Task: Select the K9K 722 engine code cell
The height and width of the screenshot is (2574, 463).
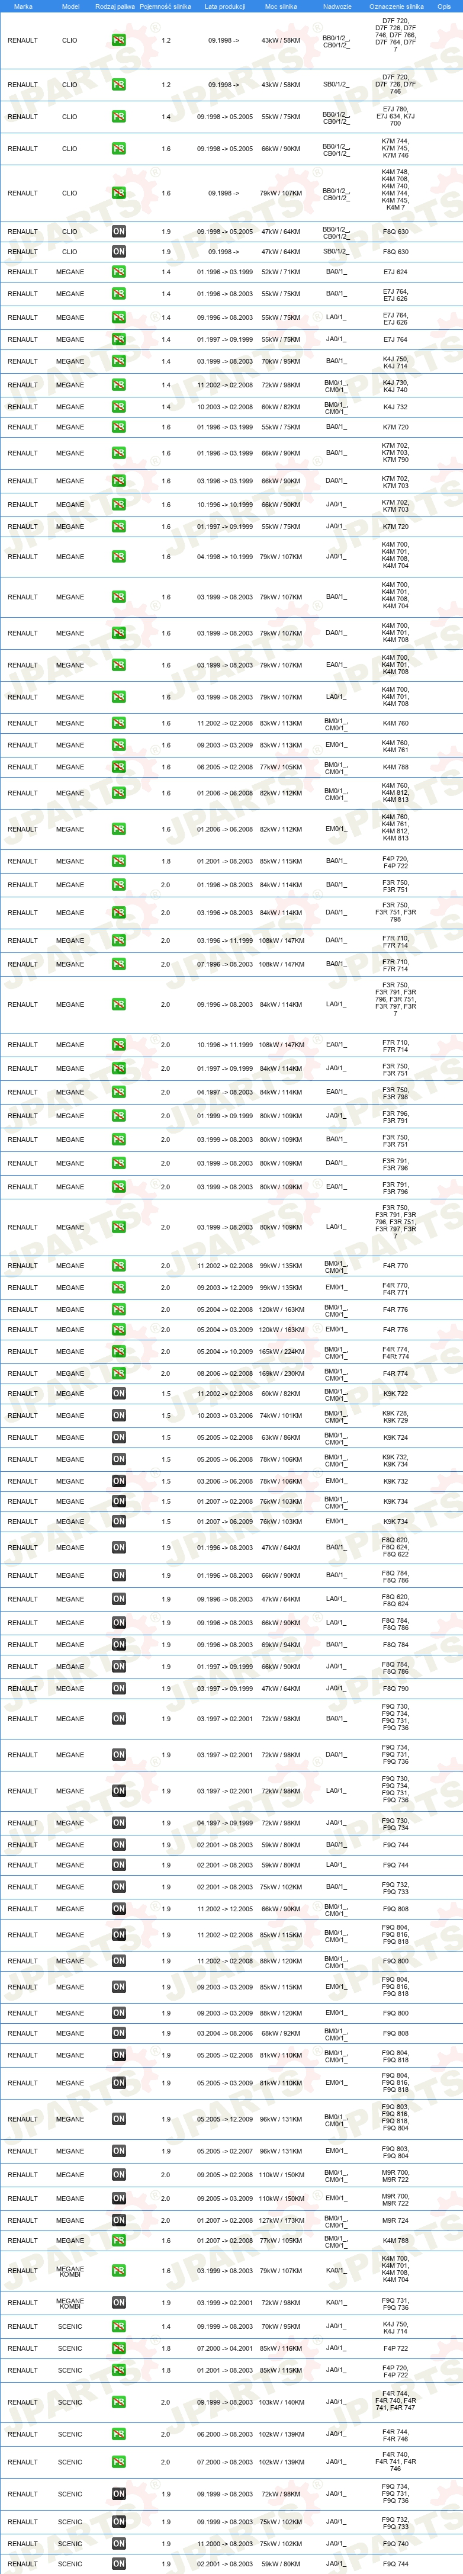Action: coord(395,1394)
